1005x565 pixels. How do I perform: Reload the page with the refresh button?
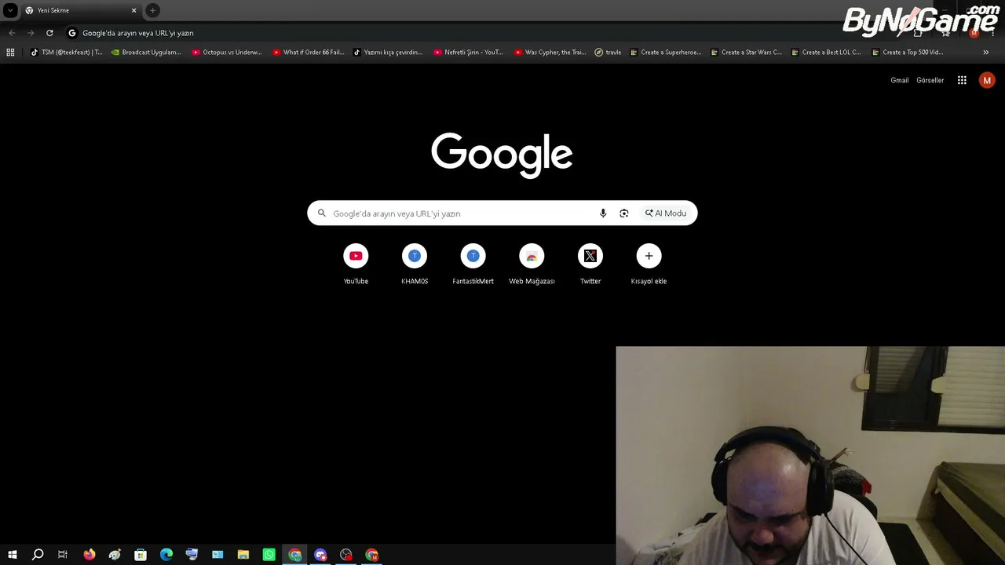click(x=49, y=33)
